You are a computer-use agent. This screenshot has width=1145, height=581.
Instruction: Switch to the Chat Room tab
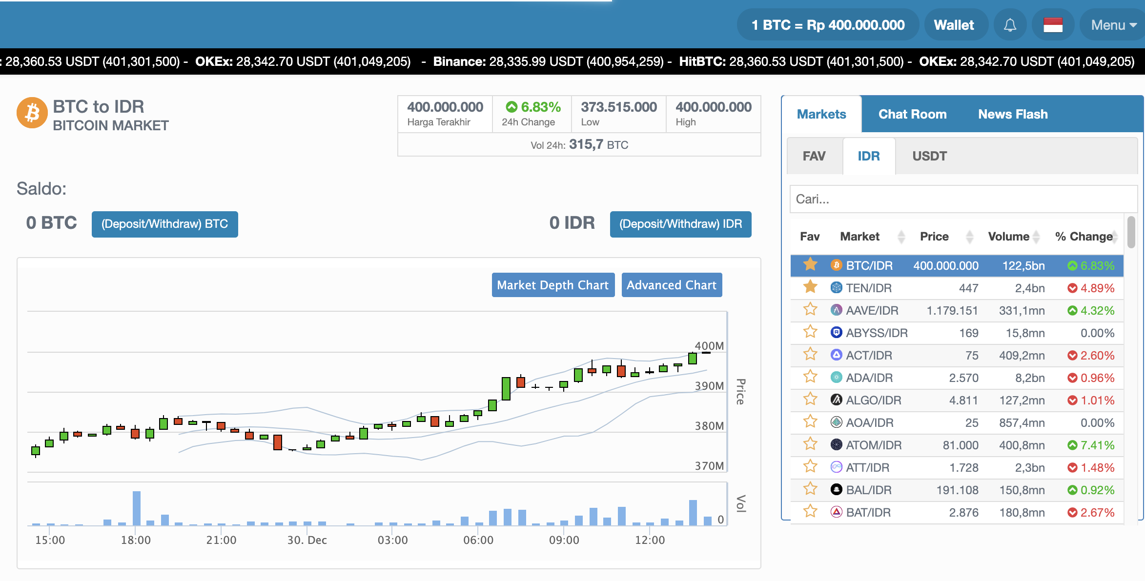(x=912, y=114)
